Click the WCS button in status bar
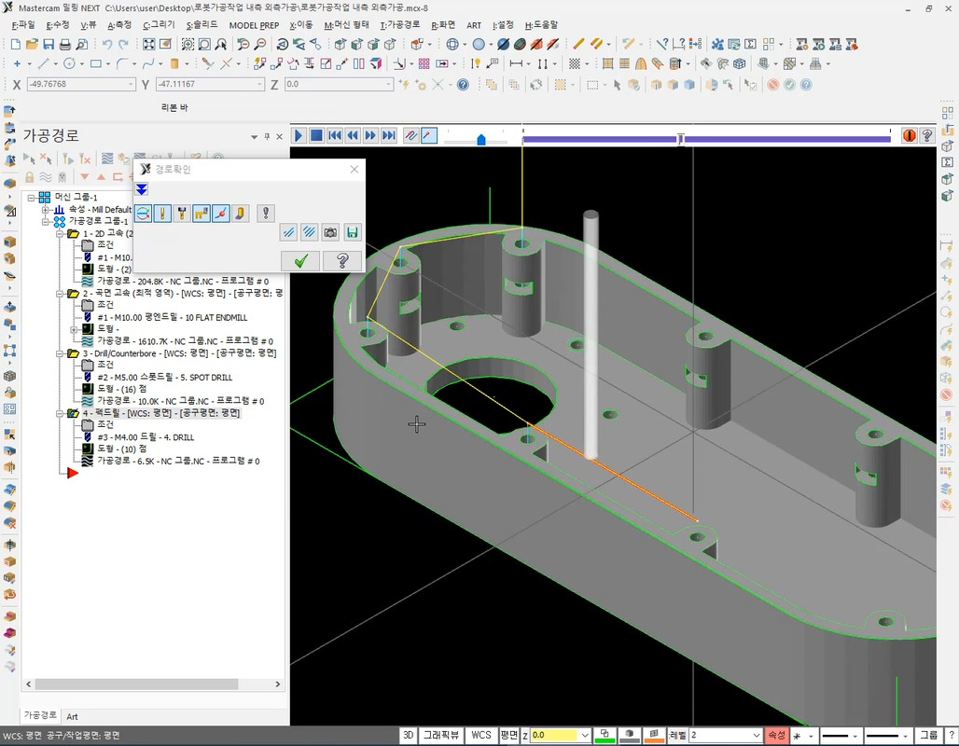Screen dimensions: 959x746 481,735
